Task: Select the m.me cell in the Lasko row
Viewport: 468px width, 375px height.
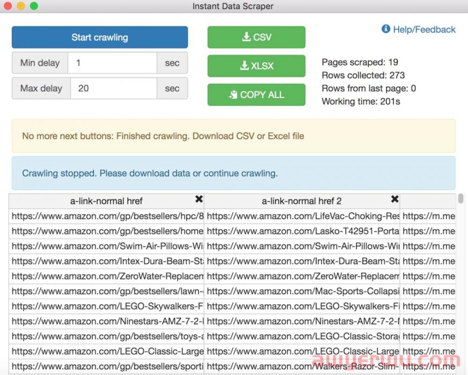Action: 428,231
